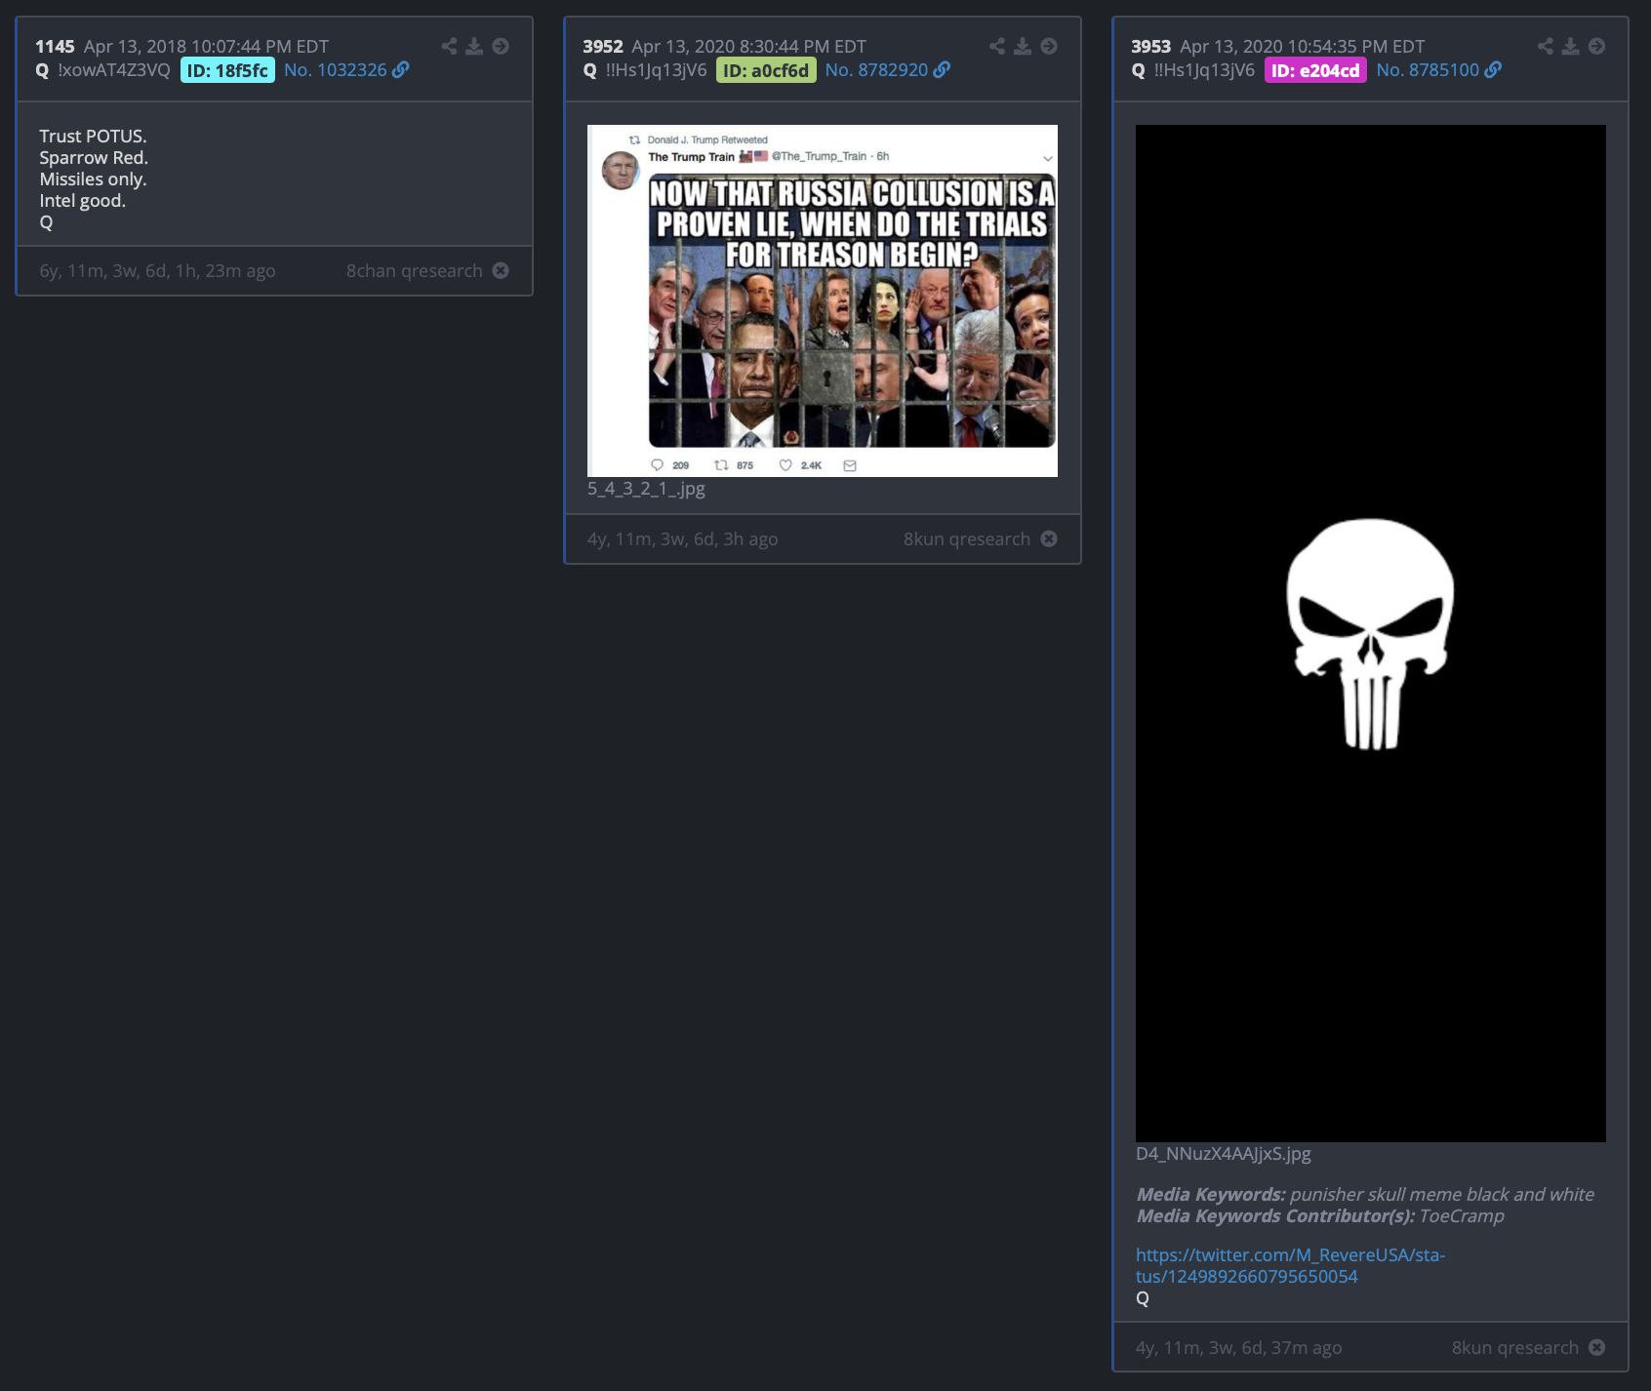Open post 3952 with arrow circle icon
Image resolution: width=1651 pixels, height=1391 pixels.
[x=1049, y=46]
